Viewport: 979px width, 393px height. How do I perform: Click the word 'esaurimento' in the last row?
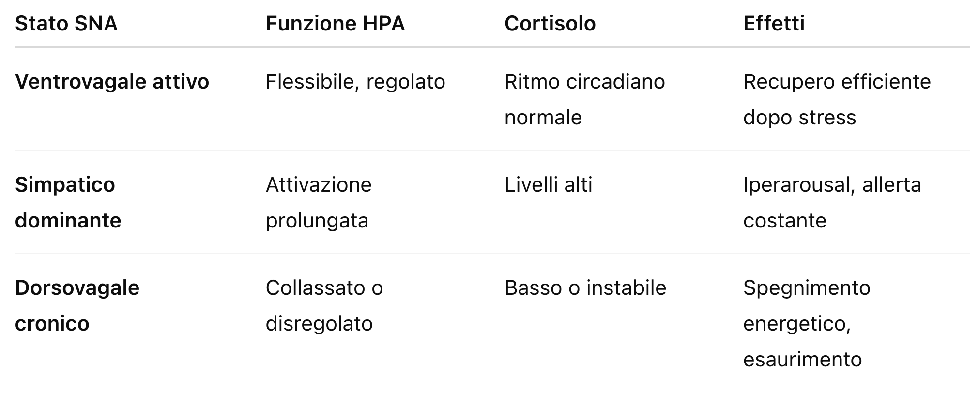point(802,360)
